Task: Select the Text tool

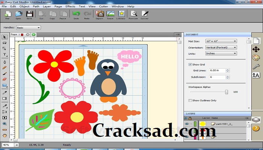Action: click(x=5, y=55)
